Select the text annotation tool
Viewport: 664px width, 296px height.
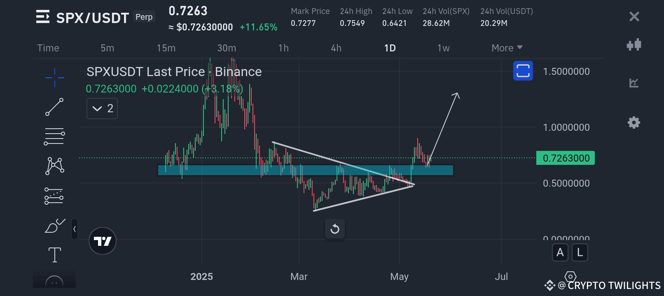pos(54,255)
